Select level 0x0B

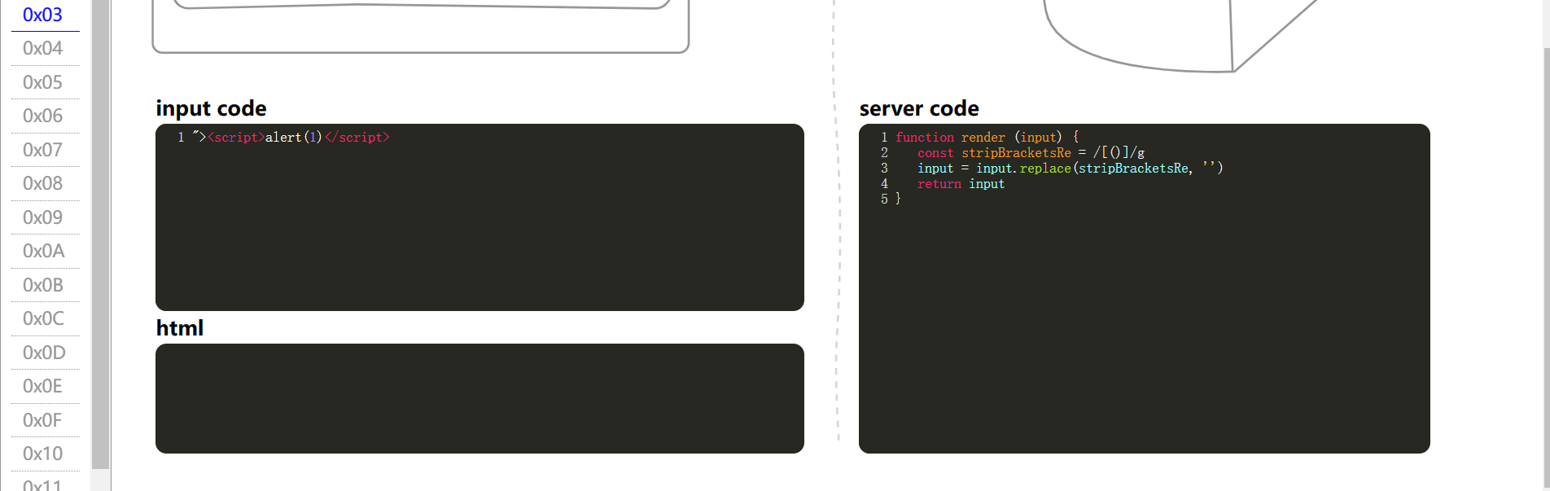pyautogui.click(x=43, y=285)
